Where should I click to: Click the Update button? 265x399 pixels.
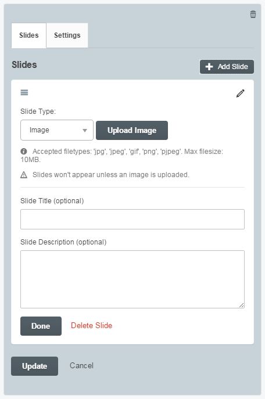pos(34,366)
